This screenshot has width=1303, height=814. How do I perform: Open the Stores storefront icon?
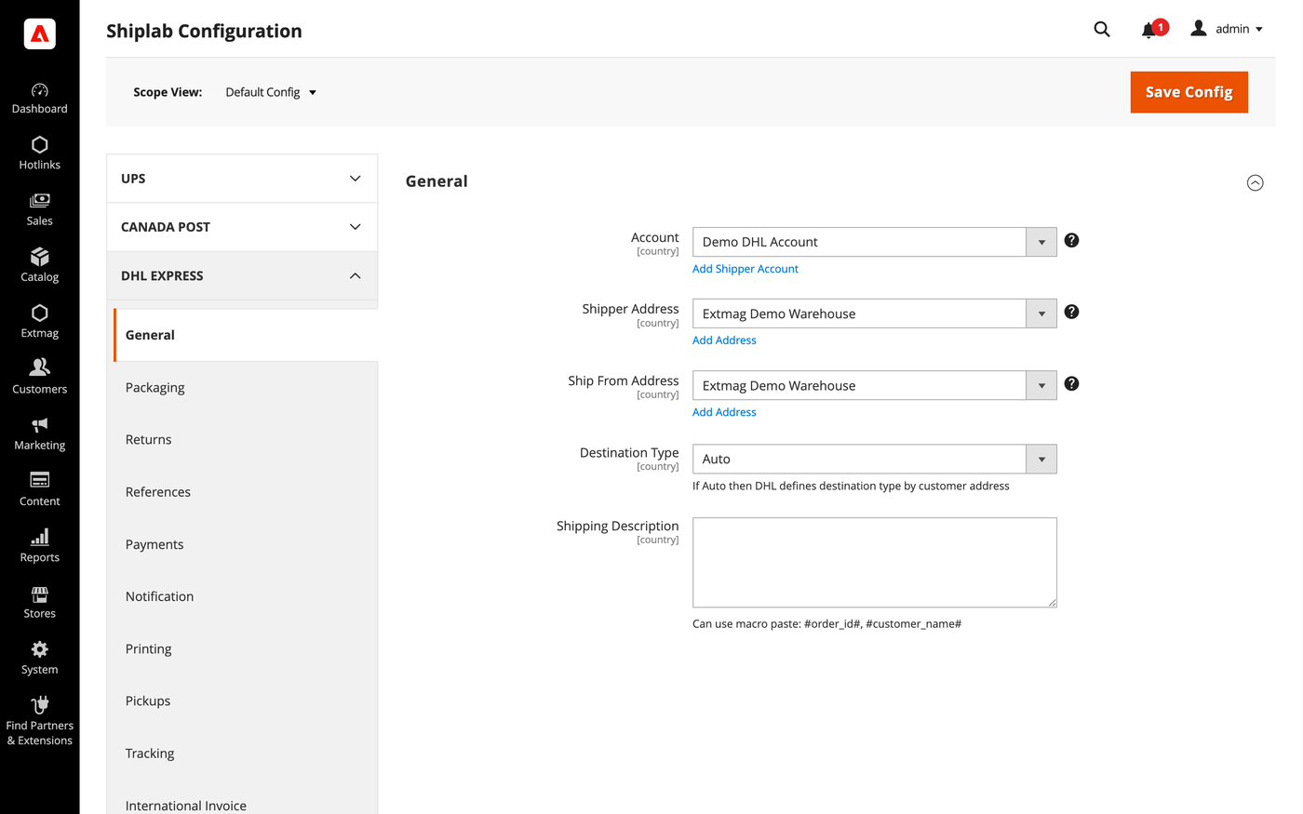pyautogui.click(x=39, y=594)
